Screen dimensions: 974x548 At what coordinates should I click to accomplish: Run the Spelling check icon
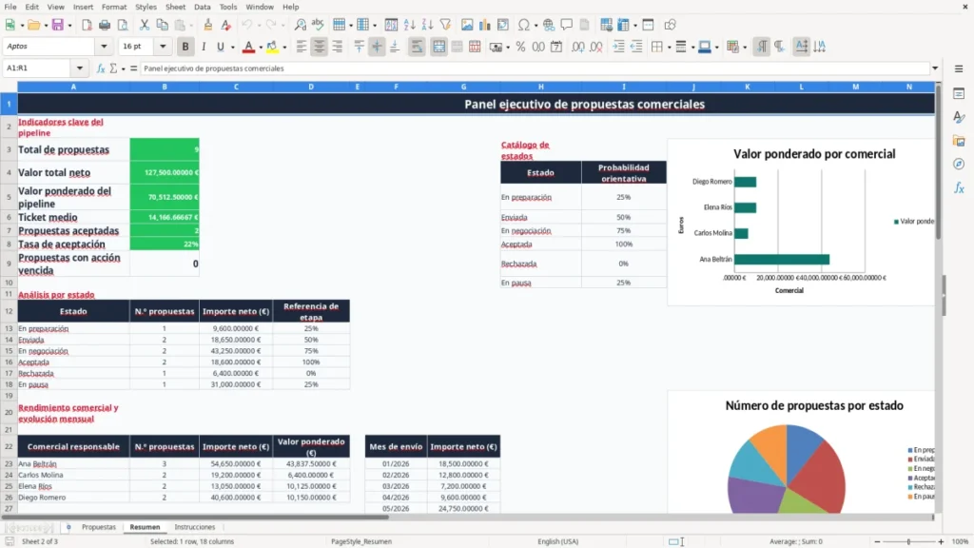coord(318,25)
